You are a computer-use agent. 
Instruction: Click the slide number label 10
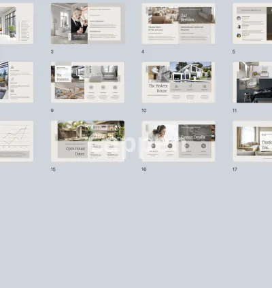point(144,111)
